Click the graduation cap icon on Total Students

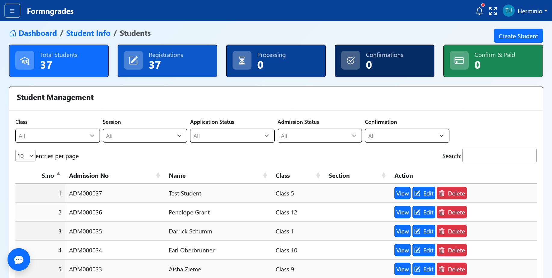(25, 60)
